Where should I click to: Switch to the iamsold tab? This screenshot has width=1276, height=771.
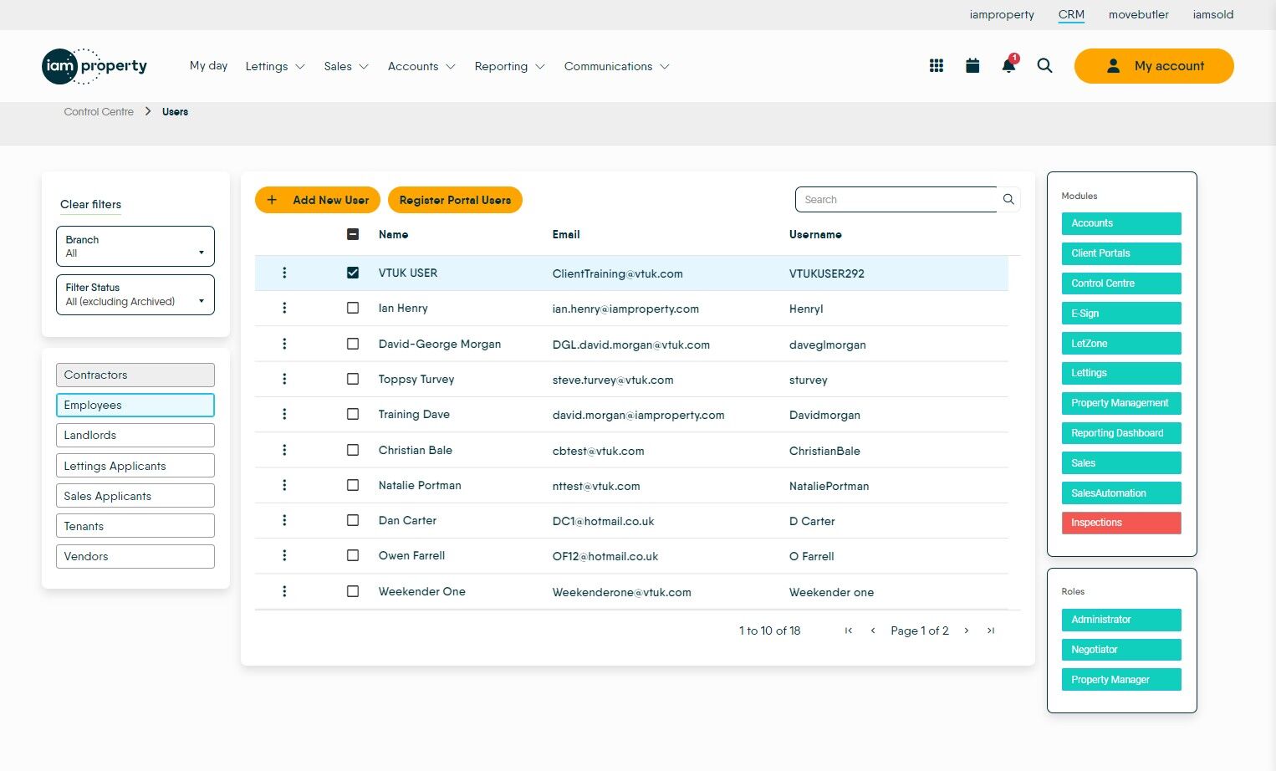click(1213, 14)
